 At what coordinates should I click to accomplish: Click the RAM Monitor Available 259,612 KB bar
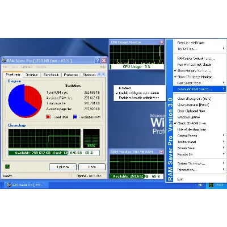pyautogui.click(x=137, y=176)
